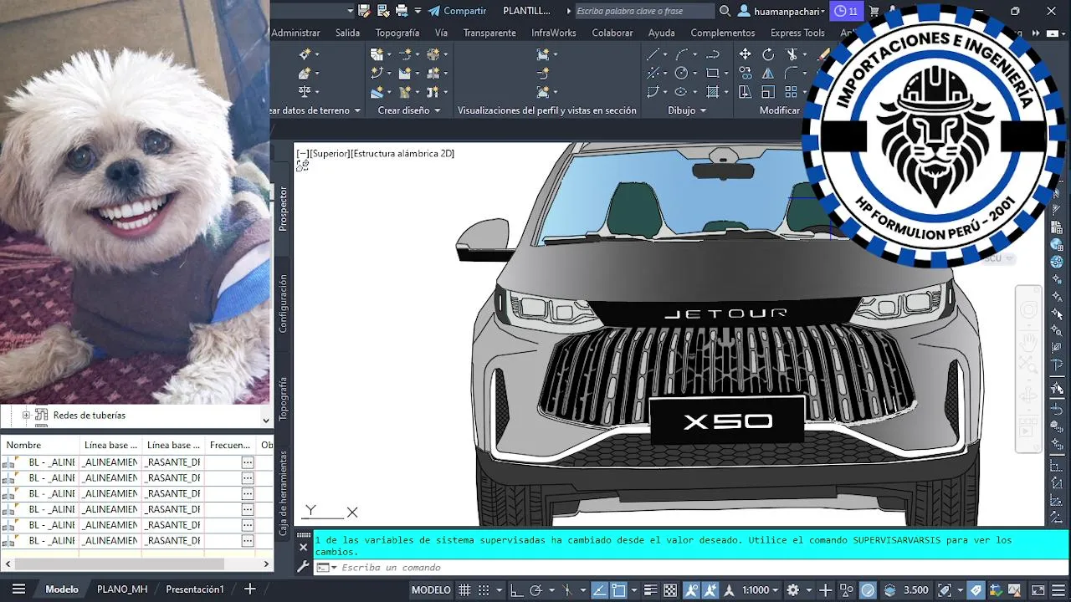
Task: Click the Mirror tool in Modificar
Action: (768, 73)
